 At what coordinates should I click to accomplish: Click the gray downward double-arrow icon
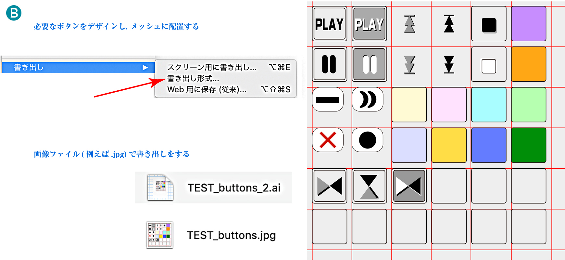pos(409,65)
